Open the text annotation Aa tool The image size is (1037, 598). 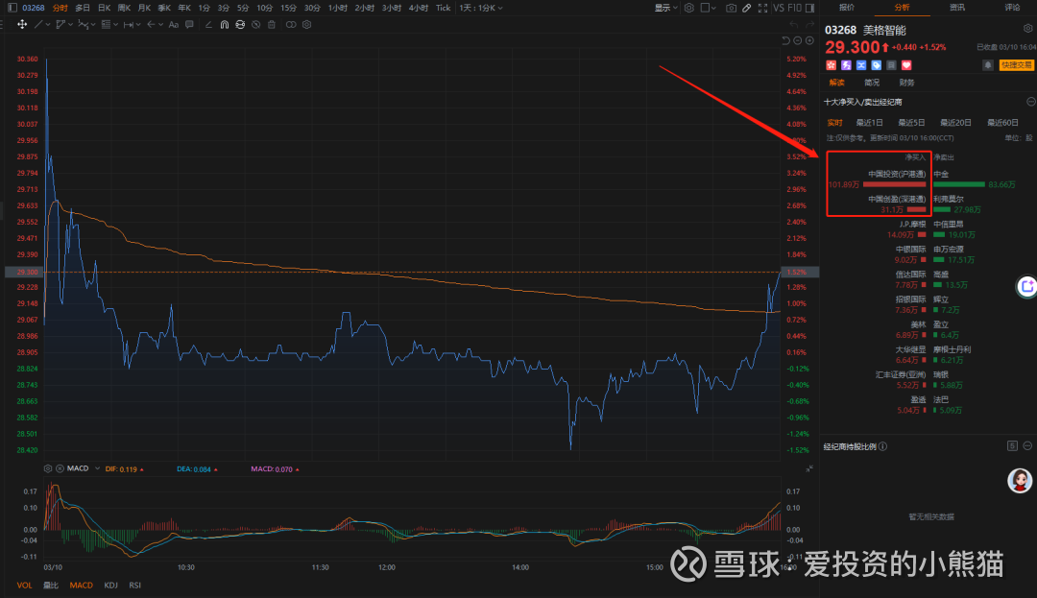[173, 24]
